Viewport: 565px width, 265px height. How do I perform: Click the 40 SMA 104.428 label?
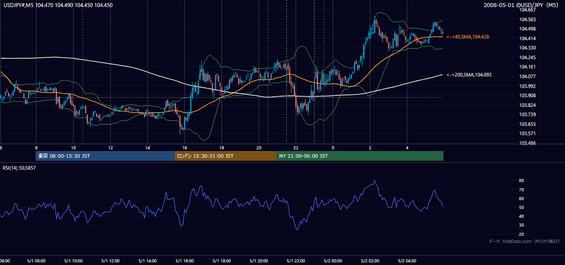[468, 37]
